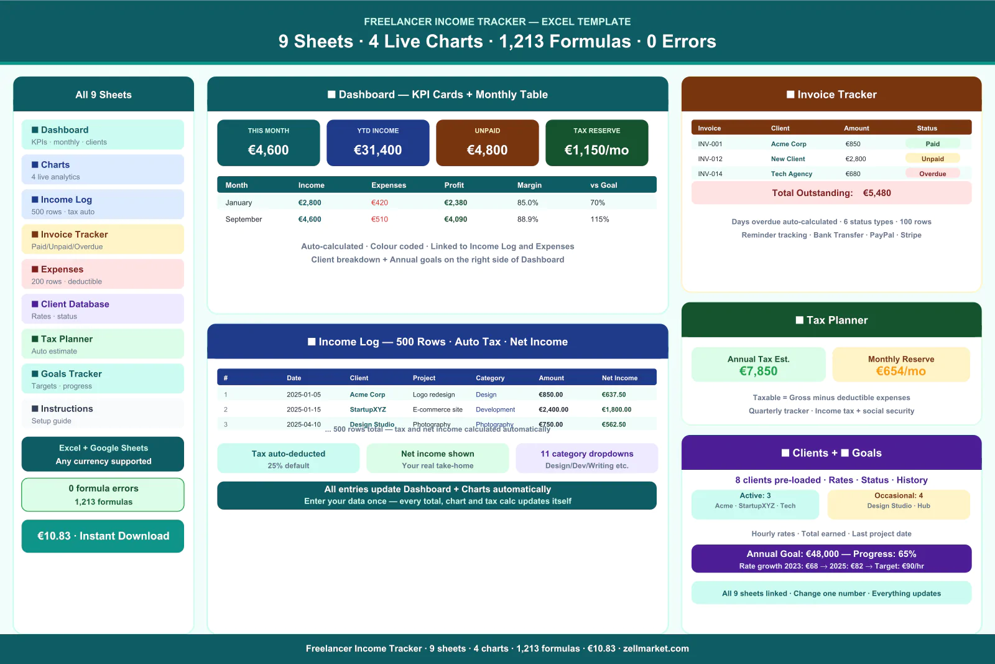Click the square icon beside Dashboard in sidebar

point(35,130)
